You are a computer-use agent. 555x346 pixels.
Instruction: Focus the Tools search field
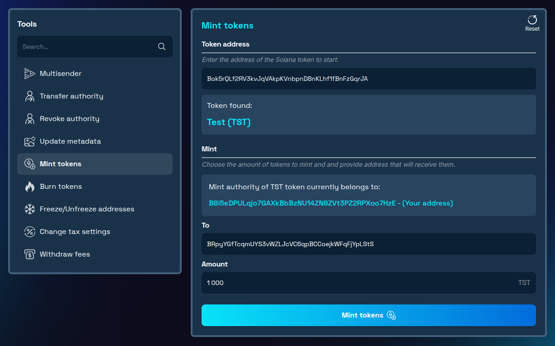click(95, 47)
